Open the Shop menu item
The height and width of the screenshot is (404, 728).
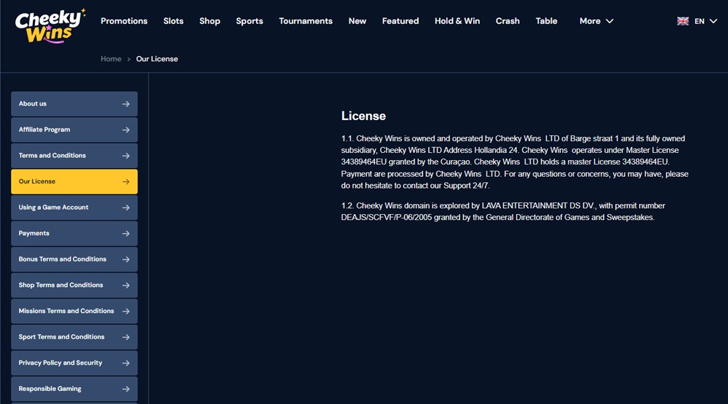click(210, 21)
